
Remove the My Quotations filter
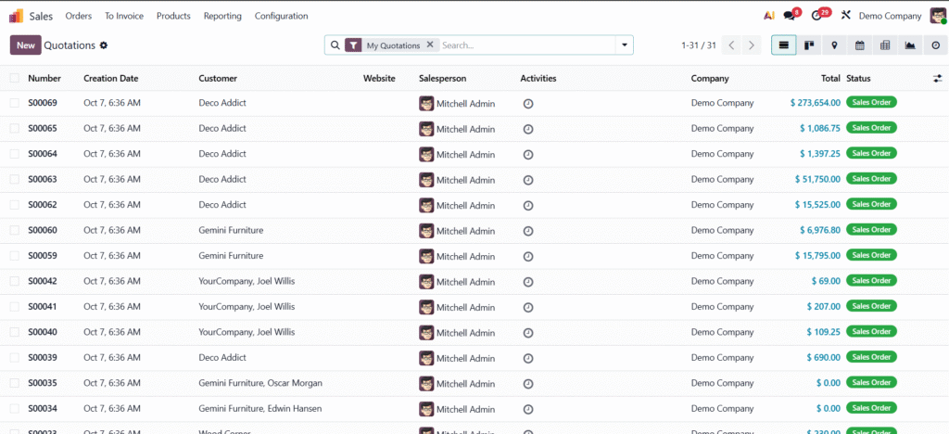(429, 45)
